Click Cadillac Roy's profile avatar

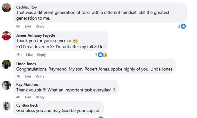(x=6, y=8)
